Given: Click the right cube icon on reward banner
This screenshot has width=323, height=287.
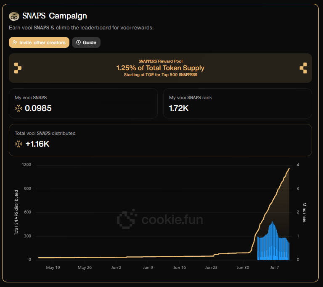Looking at the screenshot, I should pyautogui.click(x=303, y=68).
